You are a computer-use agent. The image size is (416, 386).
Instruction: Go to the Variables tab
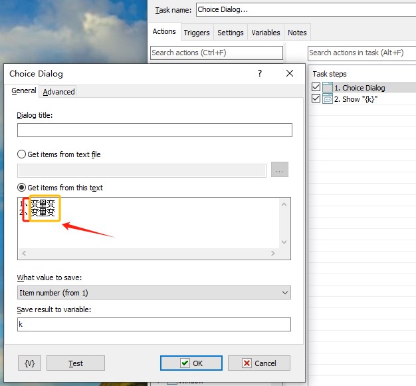pyautogui.click(x=265, y=33)
